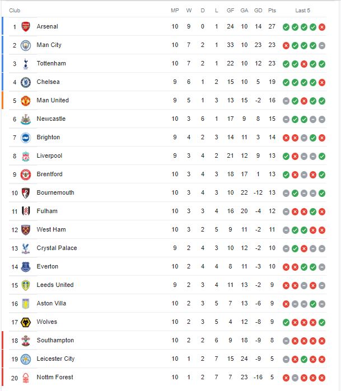Select the Everton table row points value

[272, 266]
